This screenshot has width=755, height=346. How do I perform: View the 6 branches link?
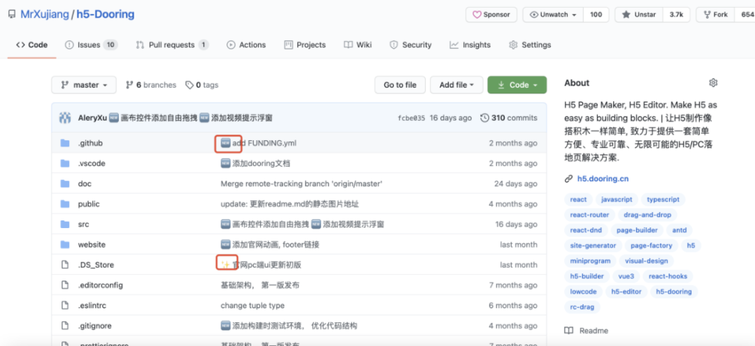coord(151,84)
